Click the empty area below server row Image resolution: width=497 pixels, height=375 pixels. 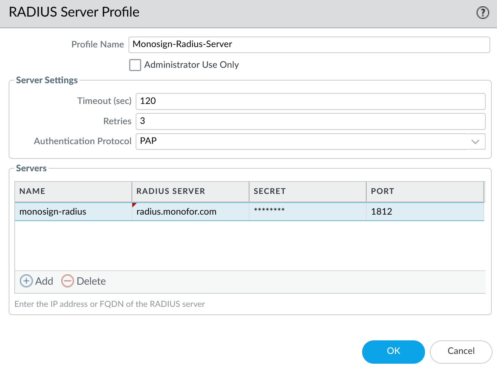(x=249, y=245)
